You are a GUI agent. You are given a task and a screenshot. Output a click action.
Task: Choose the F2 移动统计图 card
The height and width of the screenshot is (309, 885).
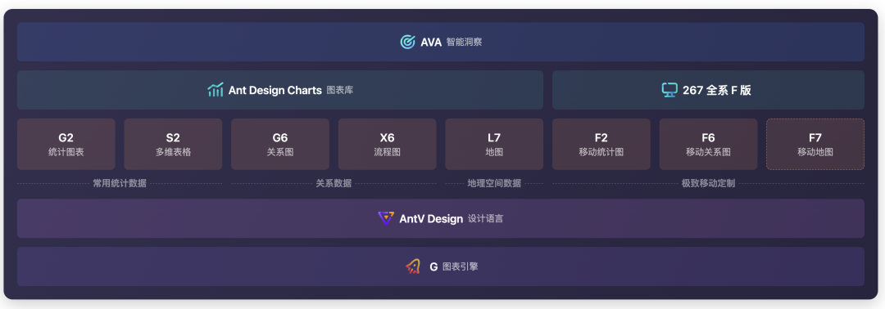[x=601, y=144]
